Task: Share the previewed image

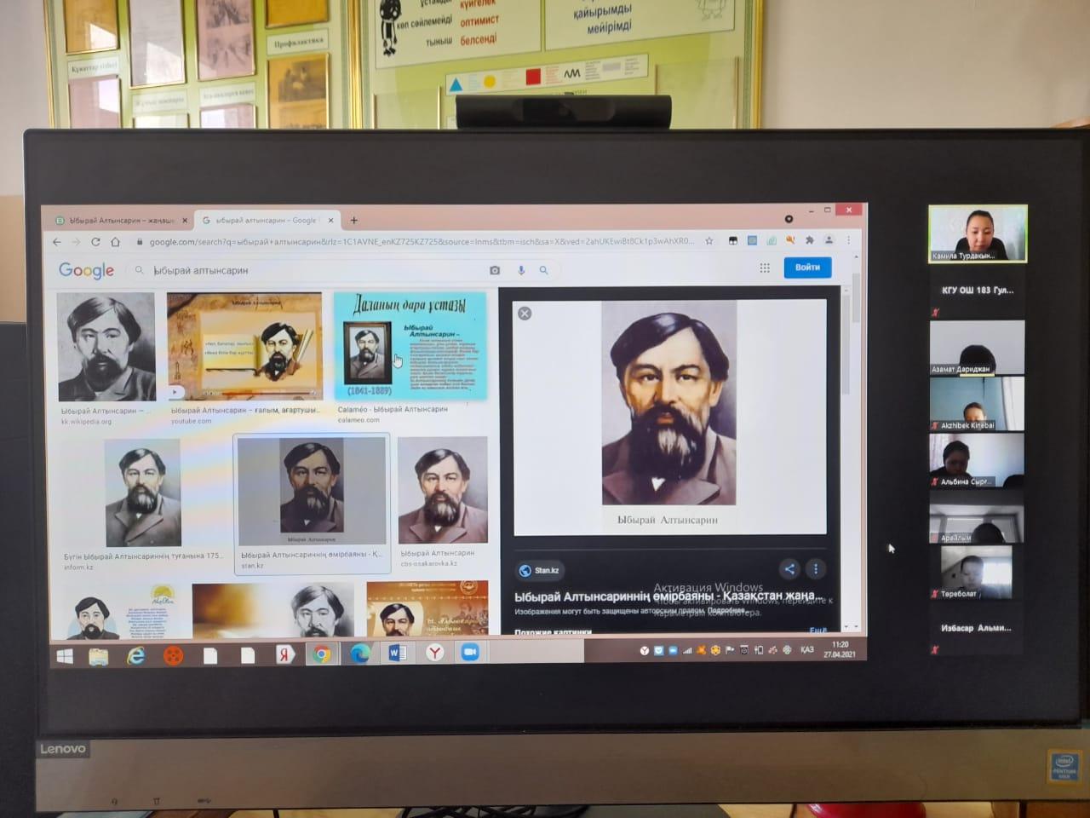Action: pos(789,569)
